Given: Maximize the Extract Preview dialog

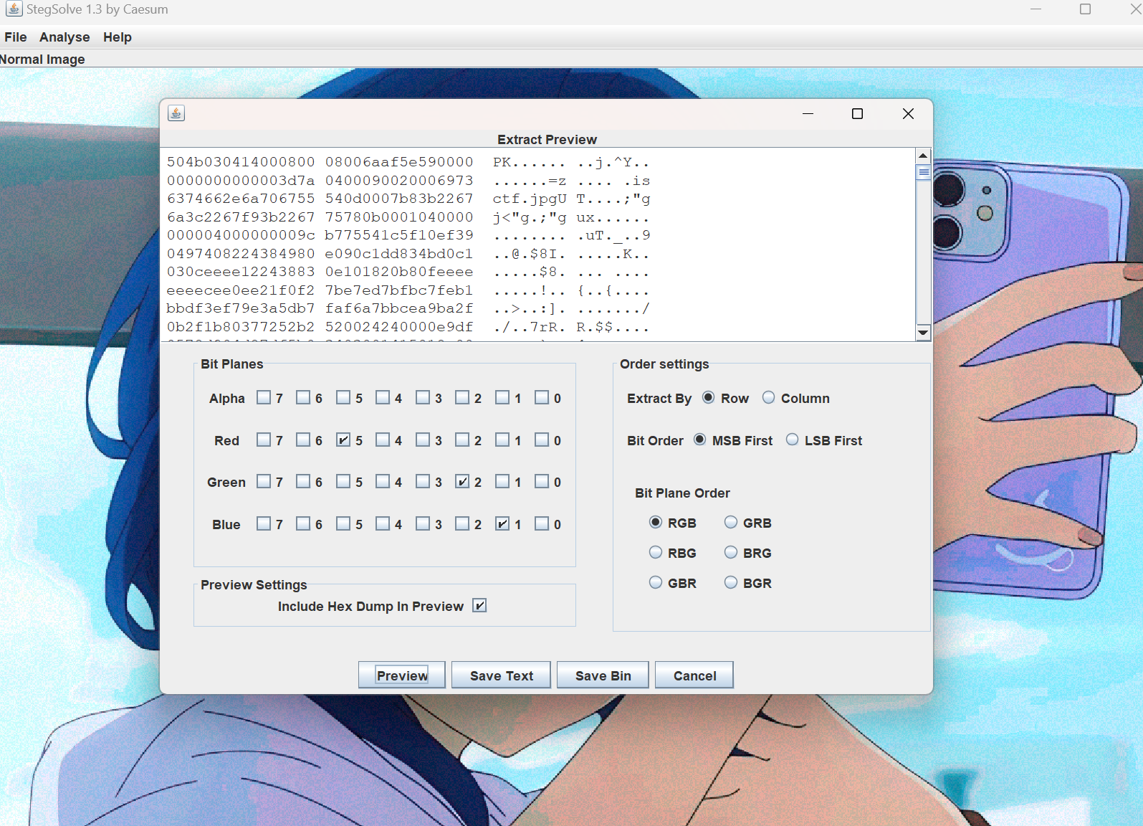Looking at the screenshot, I should pyautogui.click(x=857, y=113).
